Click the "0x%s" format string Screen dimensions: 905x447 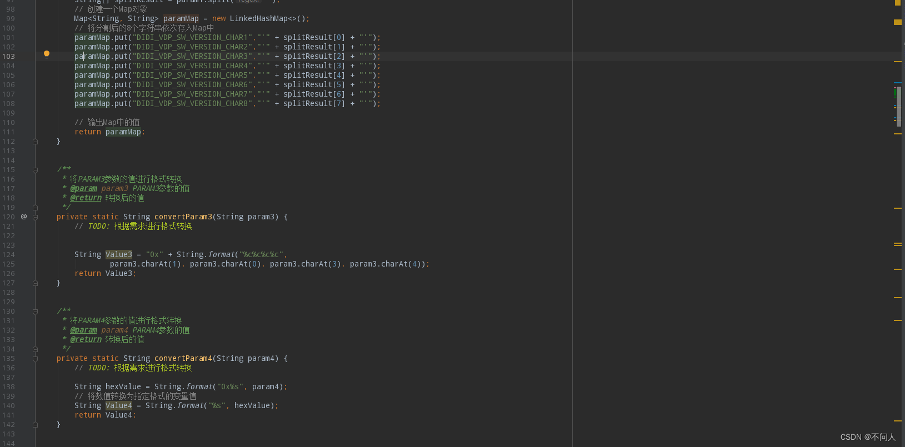click(230, 386)
